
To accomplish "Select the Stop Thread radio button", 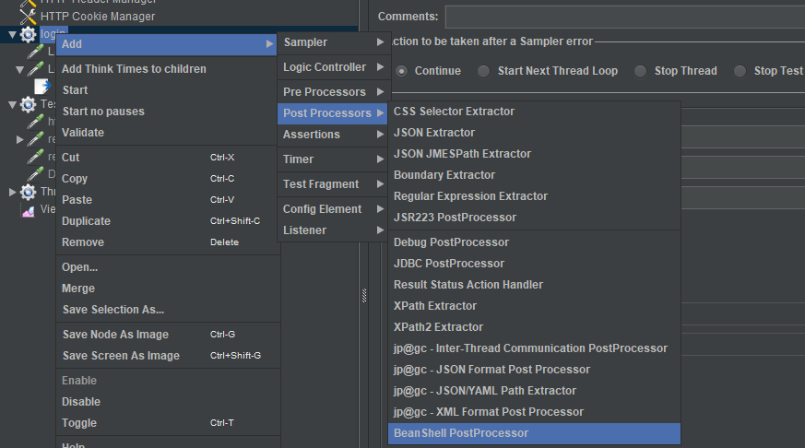I will pyautogui.click(x=640, y=71).
